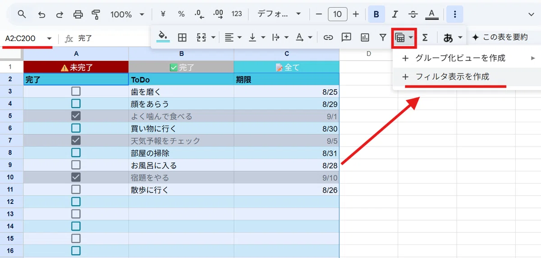Open the name box dropdown arrow
The image size is (541, 258).
tap(49, 39)
